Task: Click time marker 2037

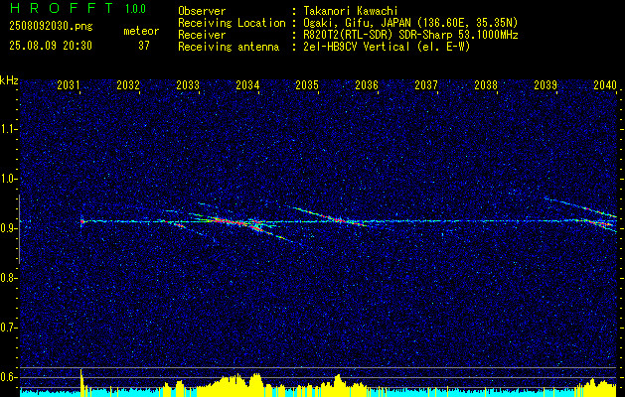Action: [426, 85]
